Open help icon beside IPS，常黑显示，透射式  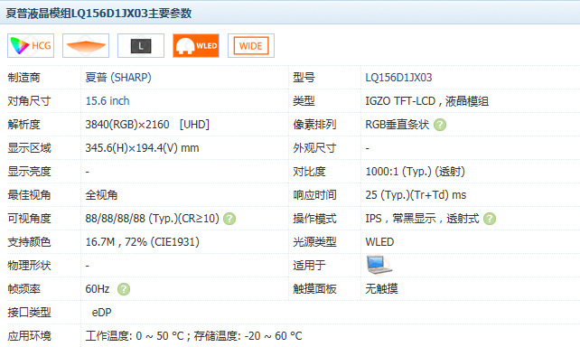[x=490, y=219]
